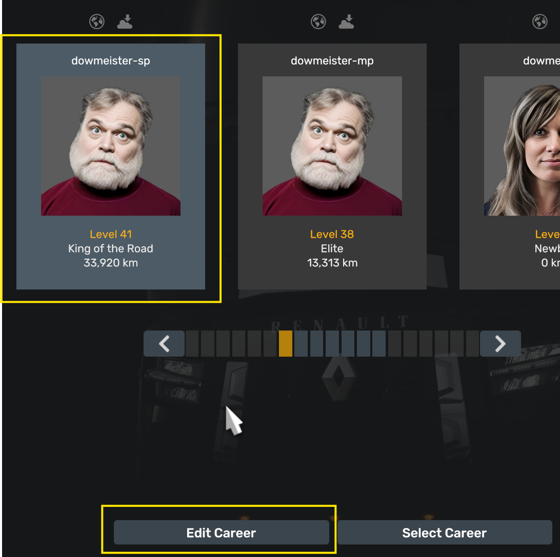This screenshot has width=560, height=557.
Task: Click the Edit Career button
Action: [x=222, y=532]
